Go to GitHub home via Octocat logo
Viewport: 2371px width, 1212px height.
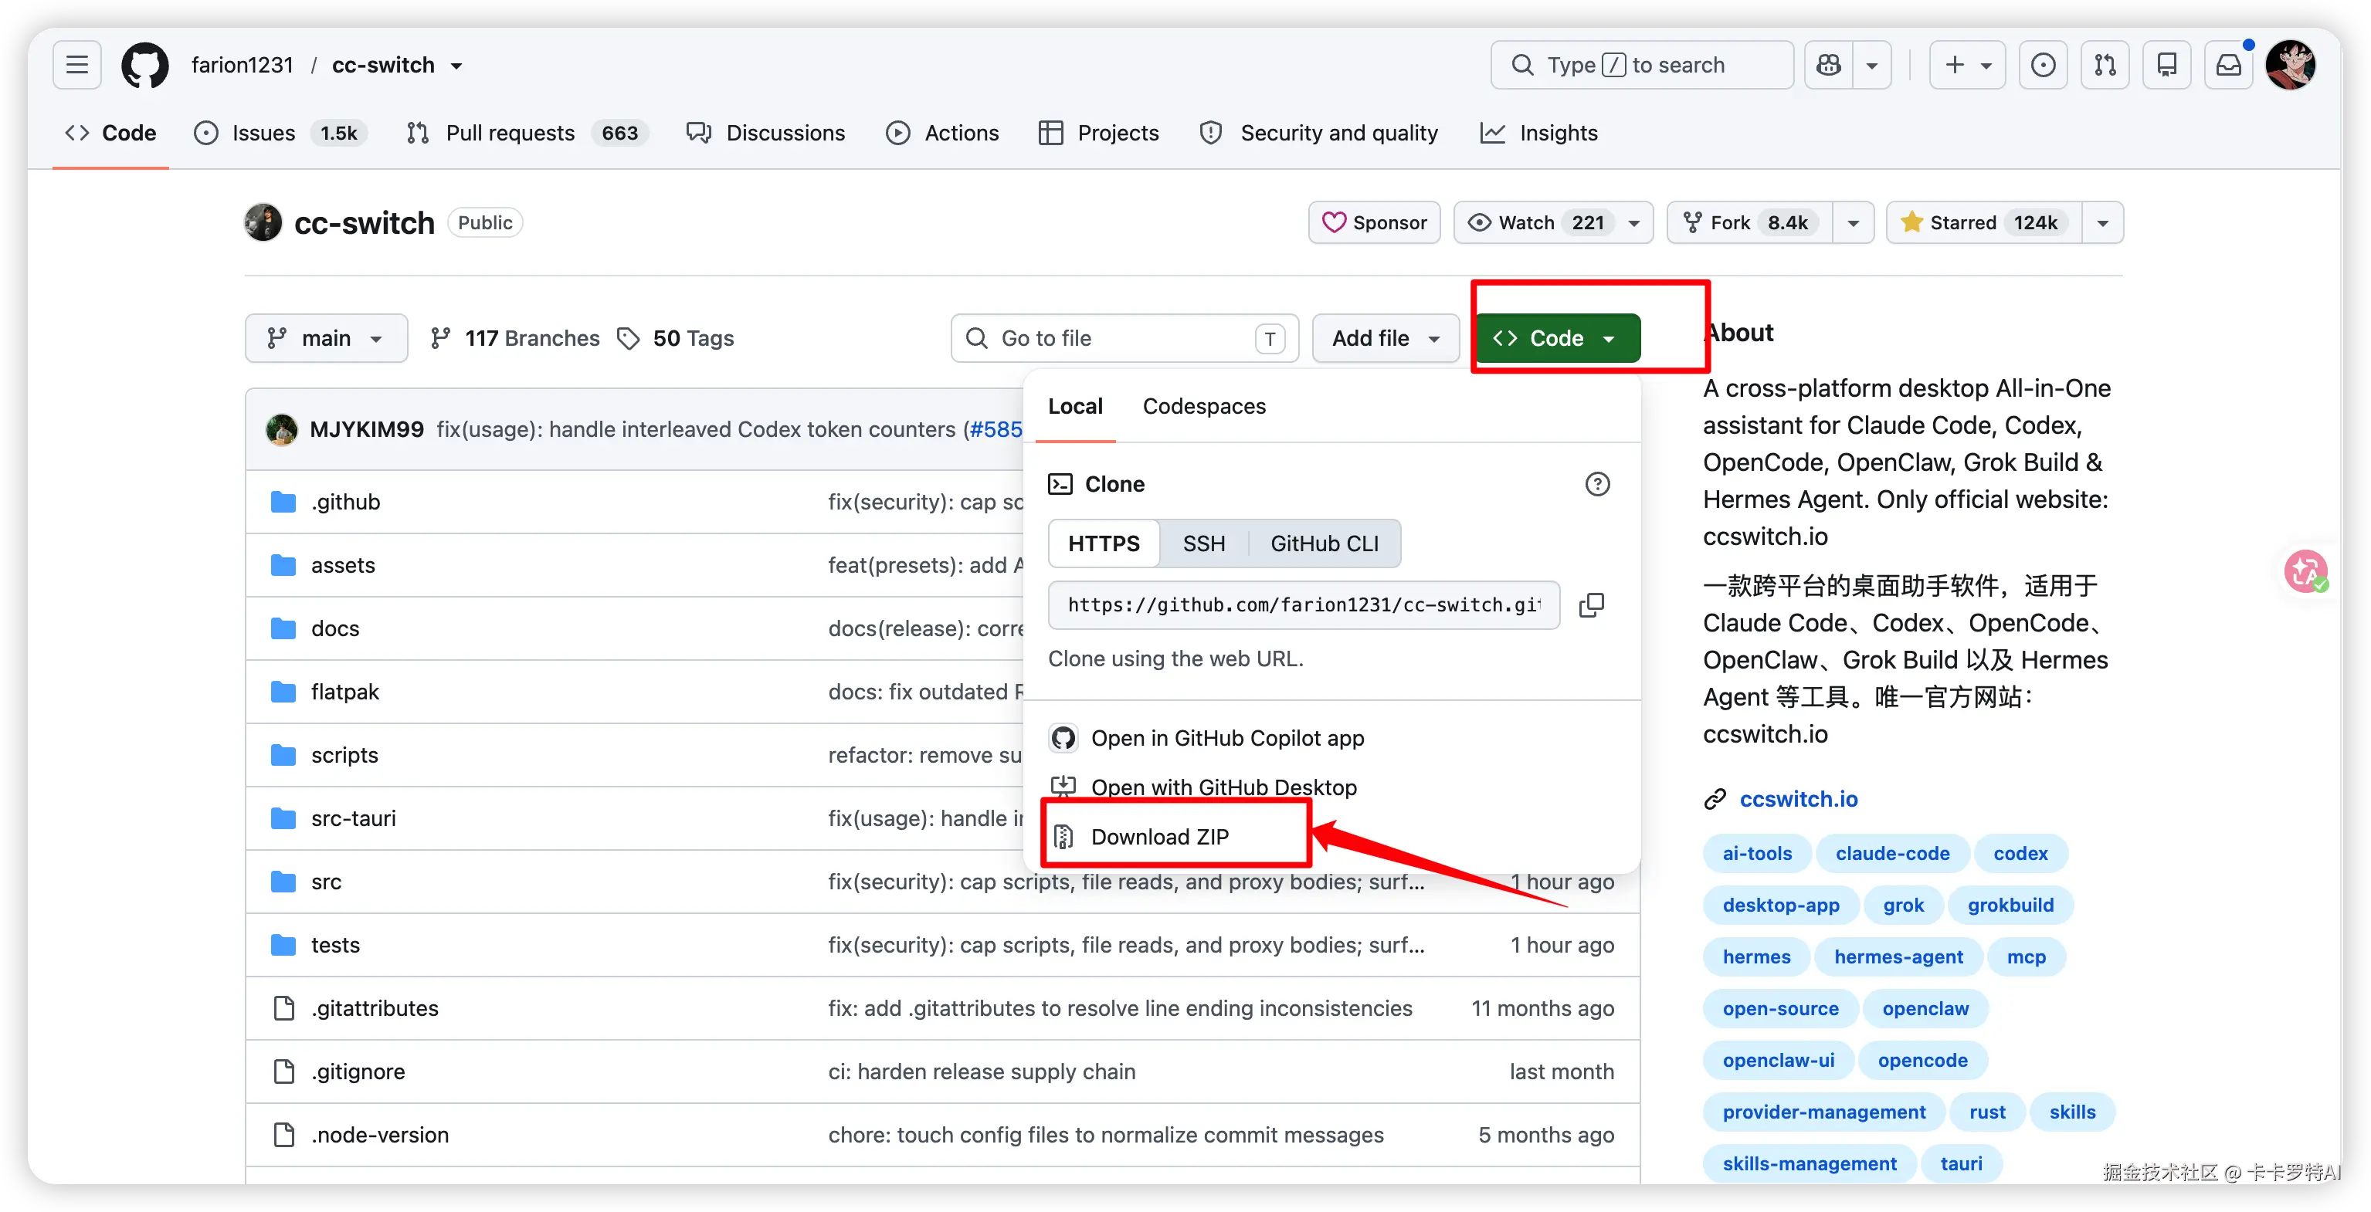click(145, 66)
